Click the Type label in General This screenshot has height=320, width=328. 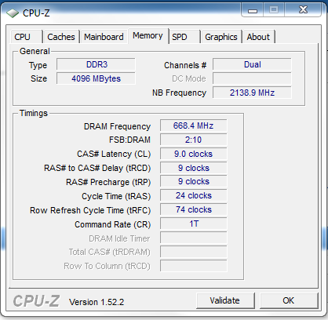38,65
